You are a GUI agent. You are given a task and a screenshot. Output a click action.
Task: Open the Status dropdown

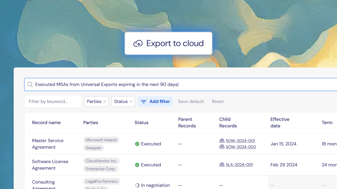click(x=123, y=102)
